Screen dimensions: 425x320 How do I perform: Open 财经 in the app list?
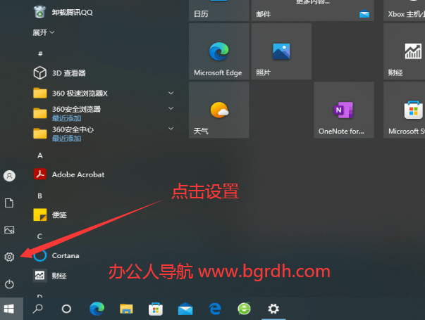[x=50, y=276]
